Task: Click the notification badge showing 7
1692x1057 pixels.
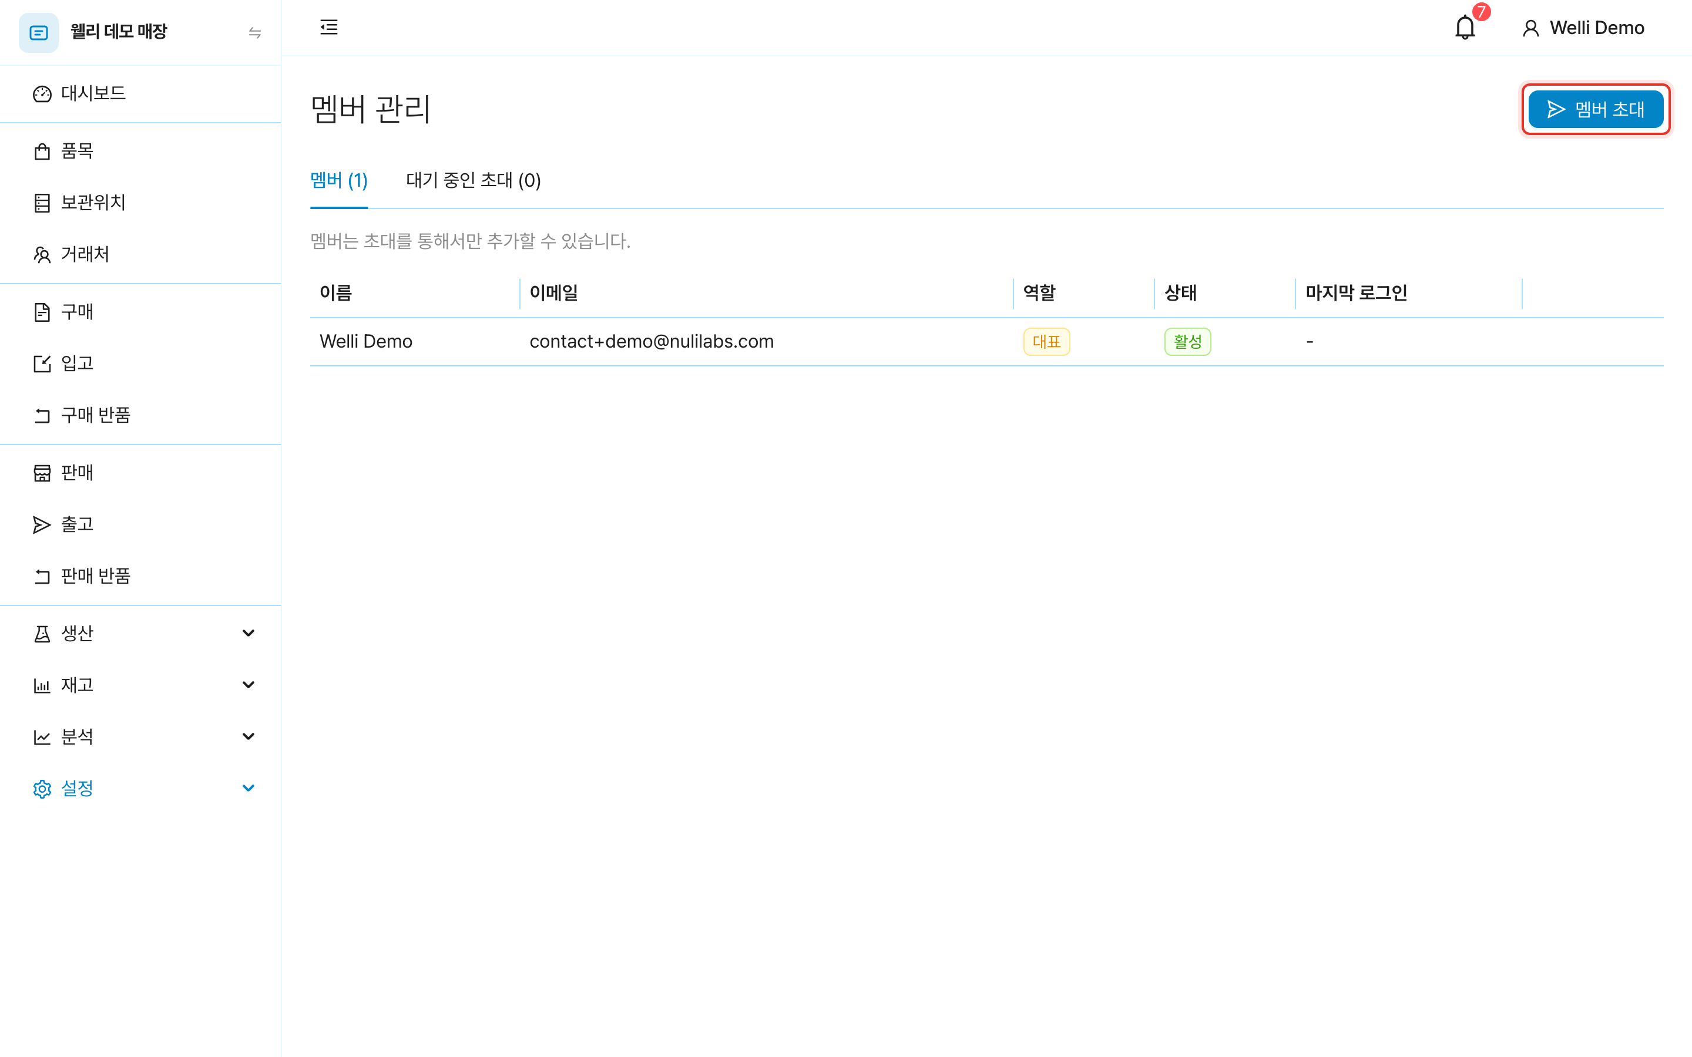Action: 1481,12
